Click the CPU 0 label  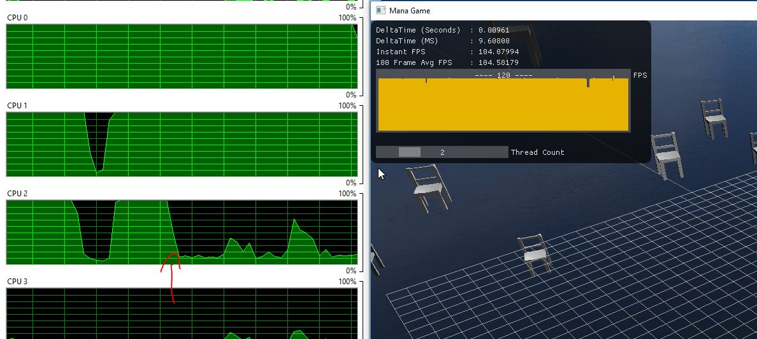click(x=17, y=18)
